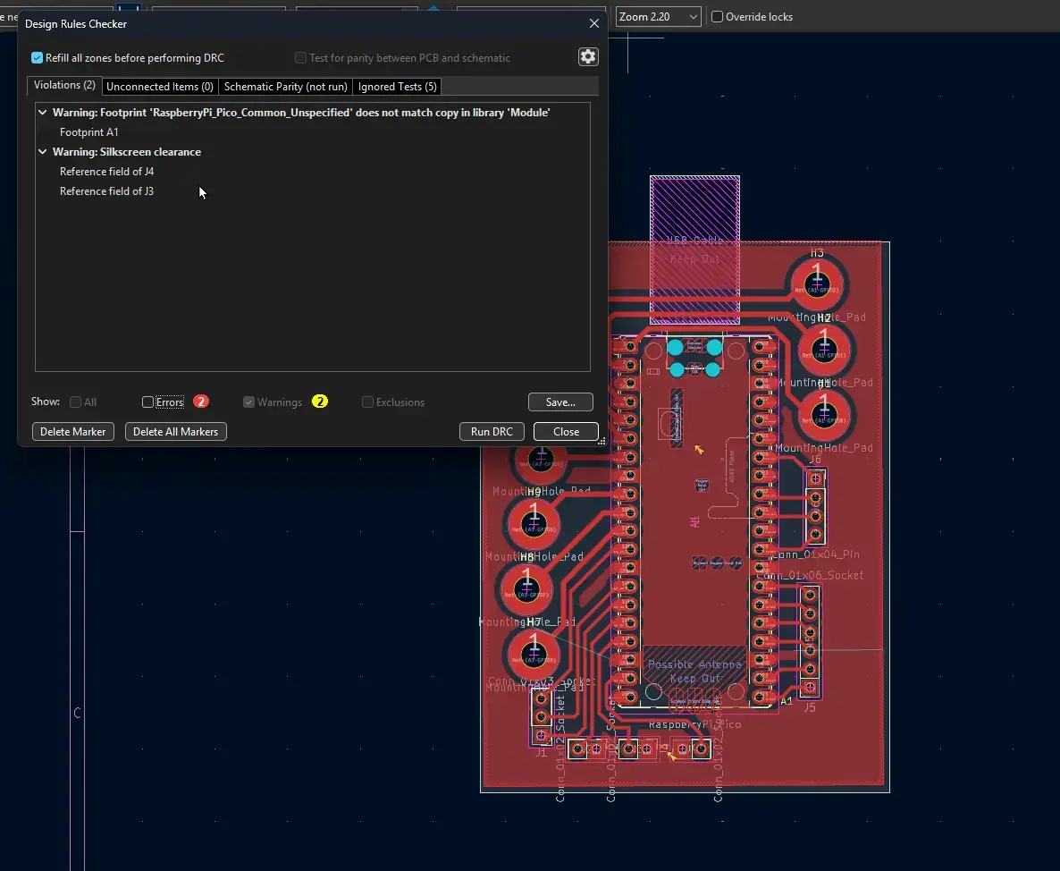Screen dimensions: 1060x871
Task: Click the yellow warning count badge
Action: click(319, 402)
